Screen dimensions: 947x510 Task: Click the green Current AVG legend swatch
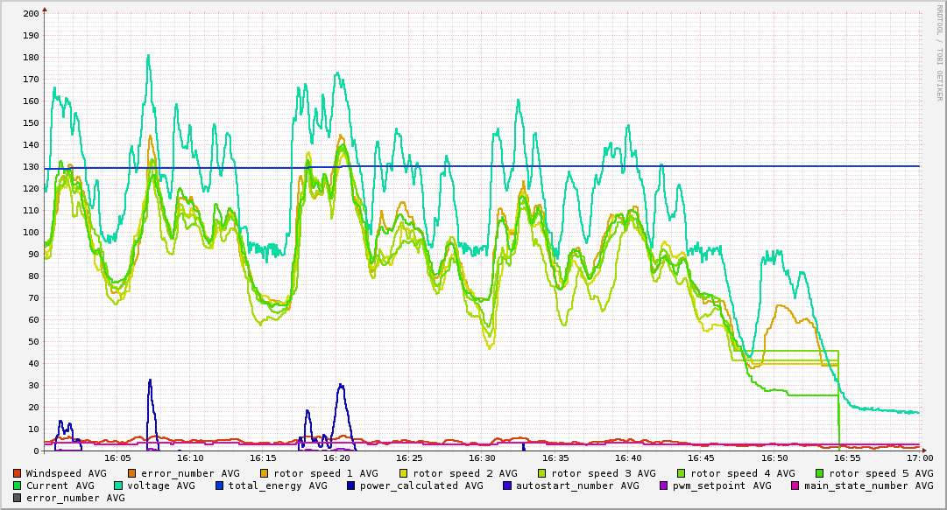(x=18, y=486)
